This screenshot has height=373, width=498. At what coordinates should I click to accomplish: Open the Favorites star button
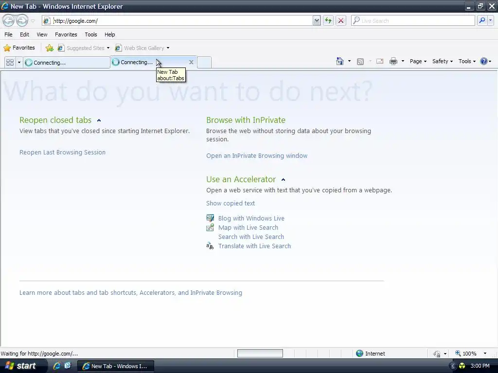[x=19, y=48]
